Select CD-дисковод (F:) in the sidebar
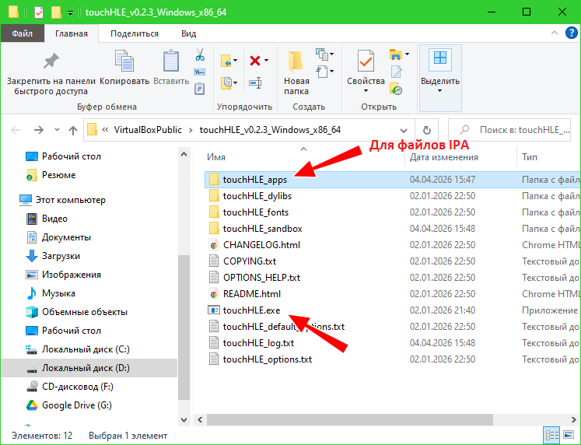The image size is (581, 445). (x=78, y=387)
